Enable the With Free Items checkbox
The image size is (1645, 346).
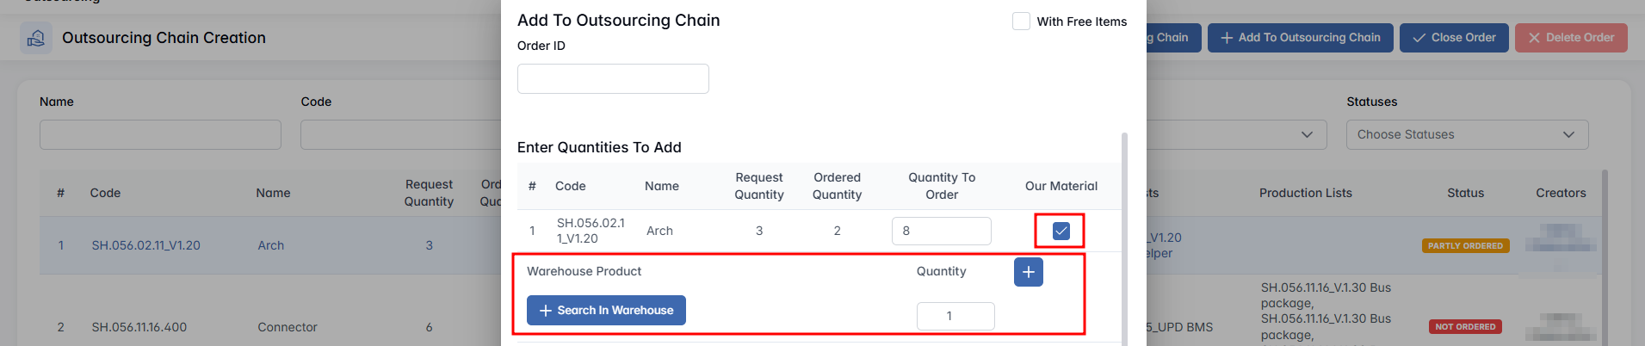click(1021, 22)
